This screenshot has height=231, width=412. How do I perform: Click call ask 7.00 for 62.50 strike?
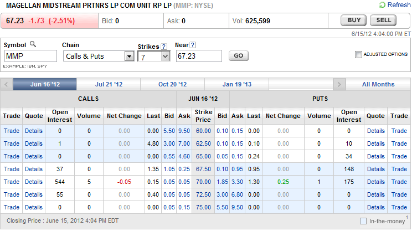coord(184,143)
